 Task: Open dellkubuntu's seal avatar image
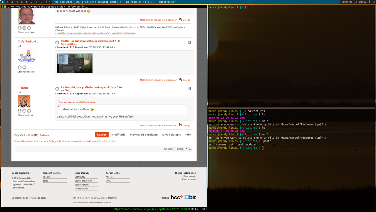tap(27, 56)
